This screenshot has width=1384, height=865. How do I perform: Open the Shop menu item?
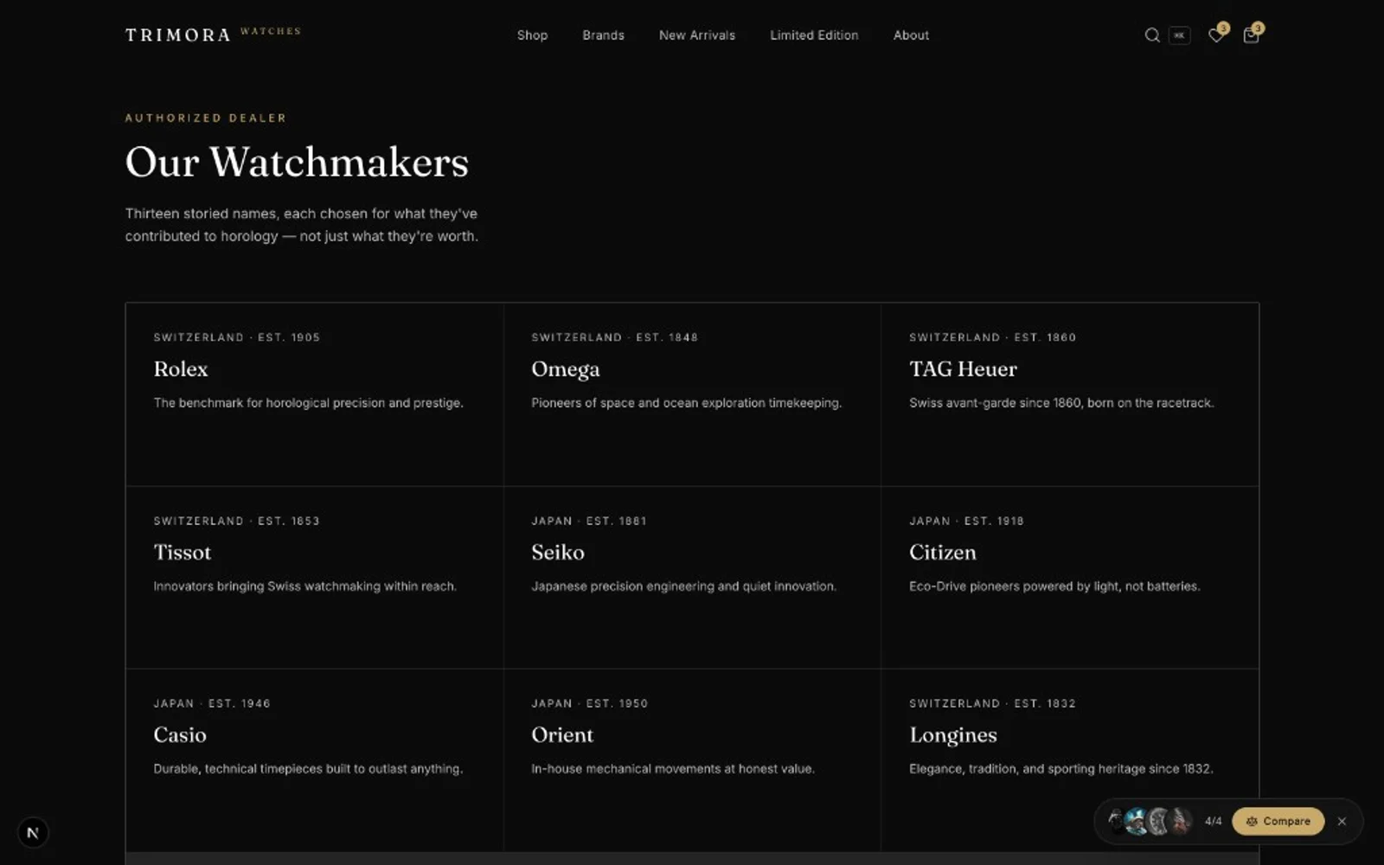point(532,35)
